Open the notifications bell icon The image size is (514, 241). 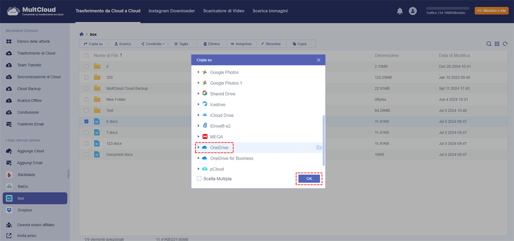coord(400,11)
